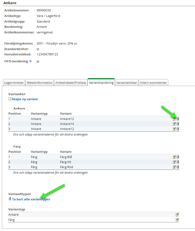This screenshot has height=231, width=195.
Task: Delete the Ankare14 variant
Action: point(178,124)
